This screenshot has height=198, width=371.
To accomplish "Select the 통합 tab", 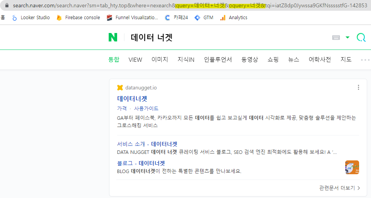I will [114, 59].
